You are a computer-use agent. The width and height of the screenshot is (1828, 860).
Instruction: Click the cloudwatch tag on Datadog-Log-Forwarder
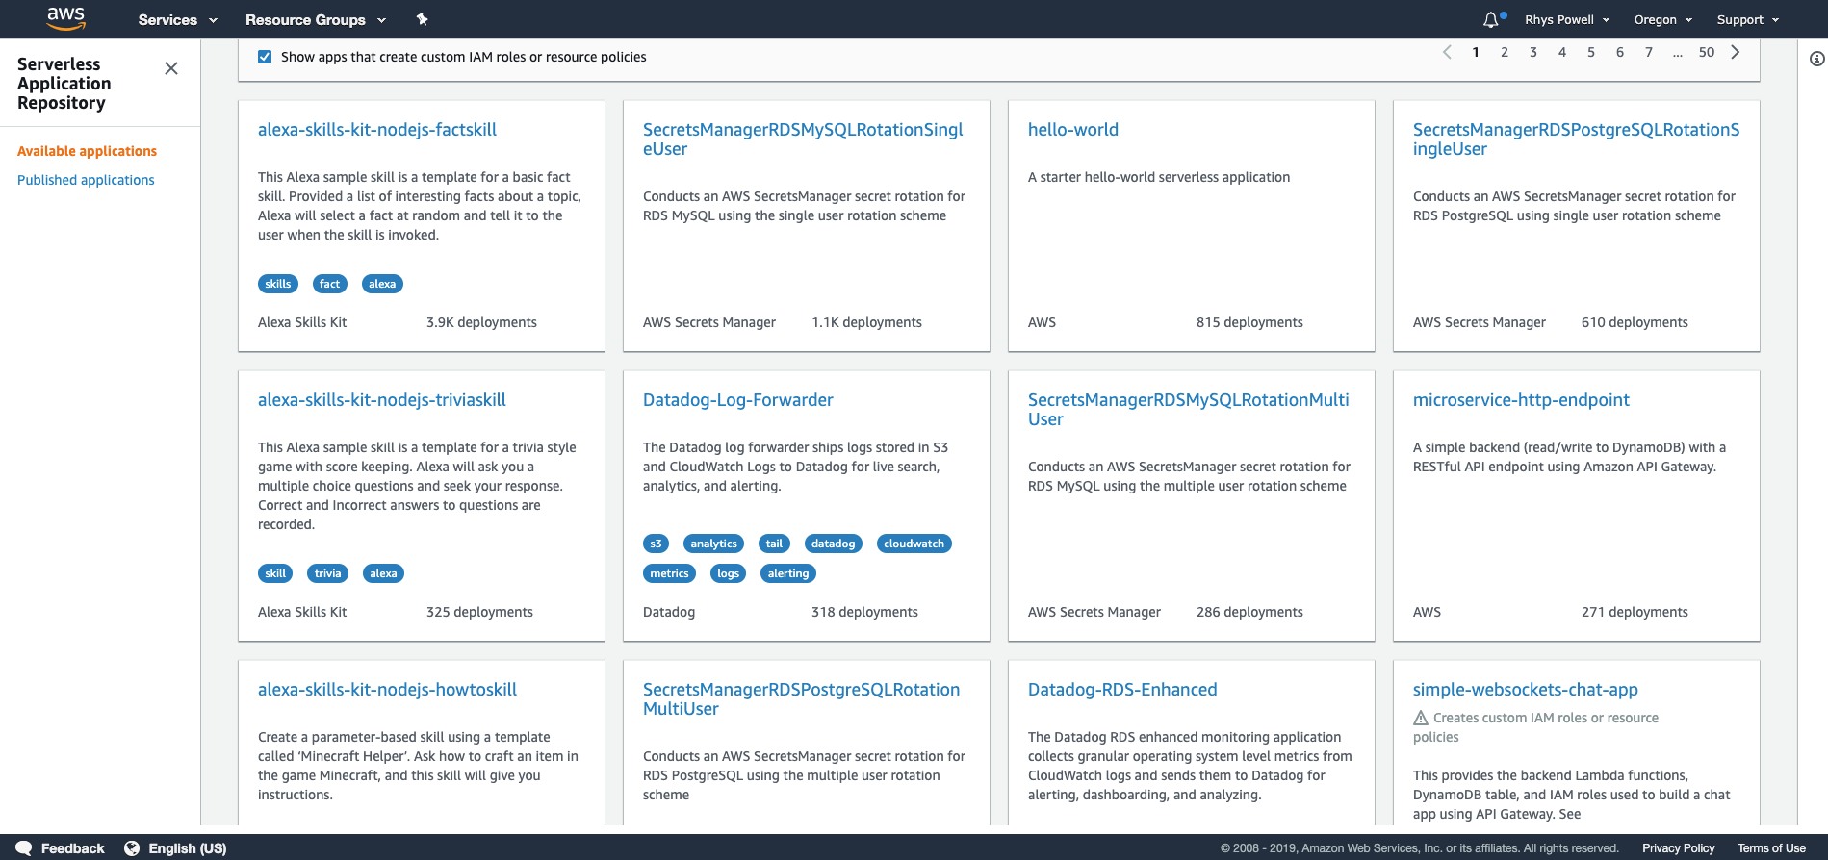pos(914,544)
